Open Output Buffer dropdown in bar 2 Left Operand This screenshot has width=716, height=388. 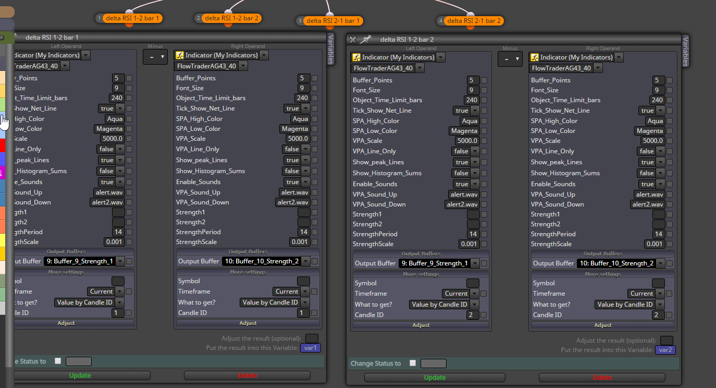tap(474, 264)
